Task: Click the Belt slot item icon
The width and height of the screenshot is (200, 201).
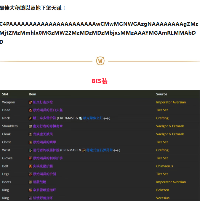Action: [x=30, y=166]
